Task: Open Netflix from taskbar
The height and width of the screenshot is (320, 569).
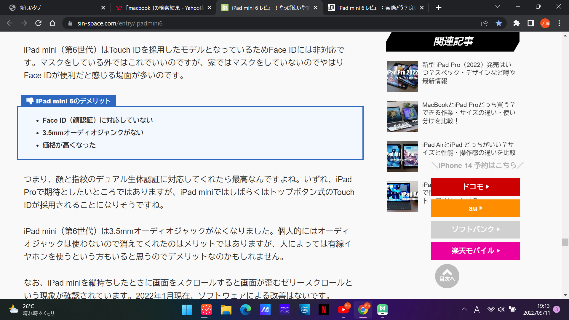Action: coord(324,310)
